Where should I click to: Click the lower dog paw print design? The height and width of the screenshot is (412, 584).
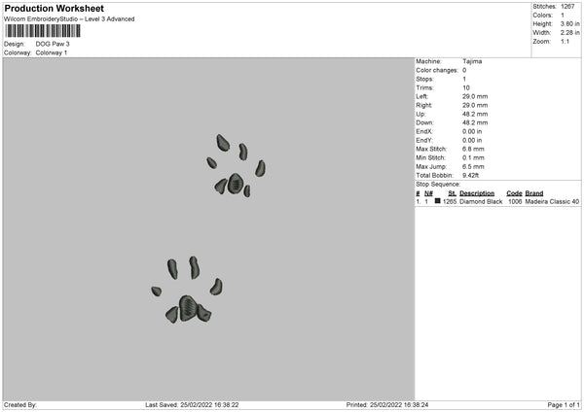pos(187,290)
